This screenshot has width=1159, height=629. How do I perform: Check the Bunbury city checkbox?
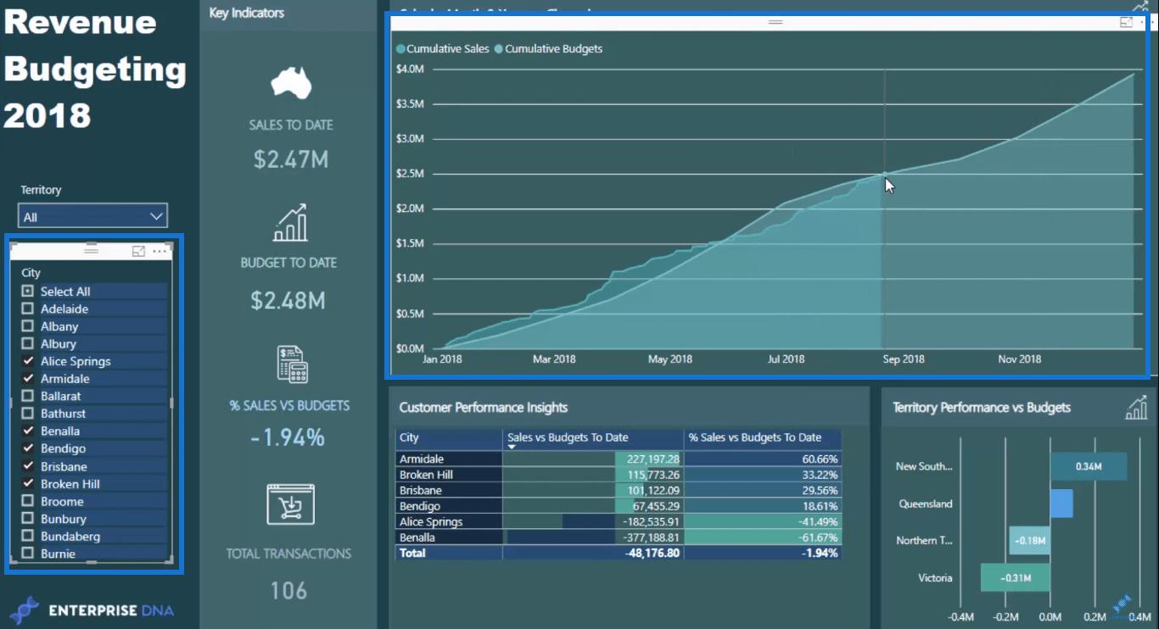(x=28, y=519)
